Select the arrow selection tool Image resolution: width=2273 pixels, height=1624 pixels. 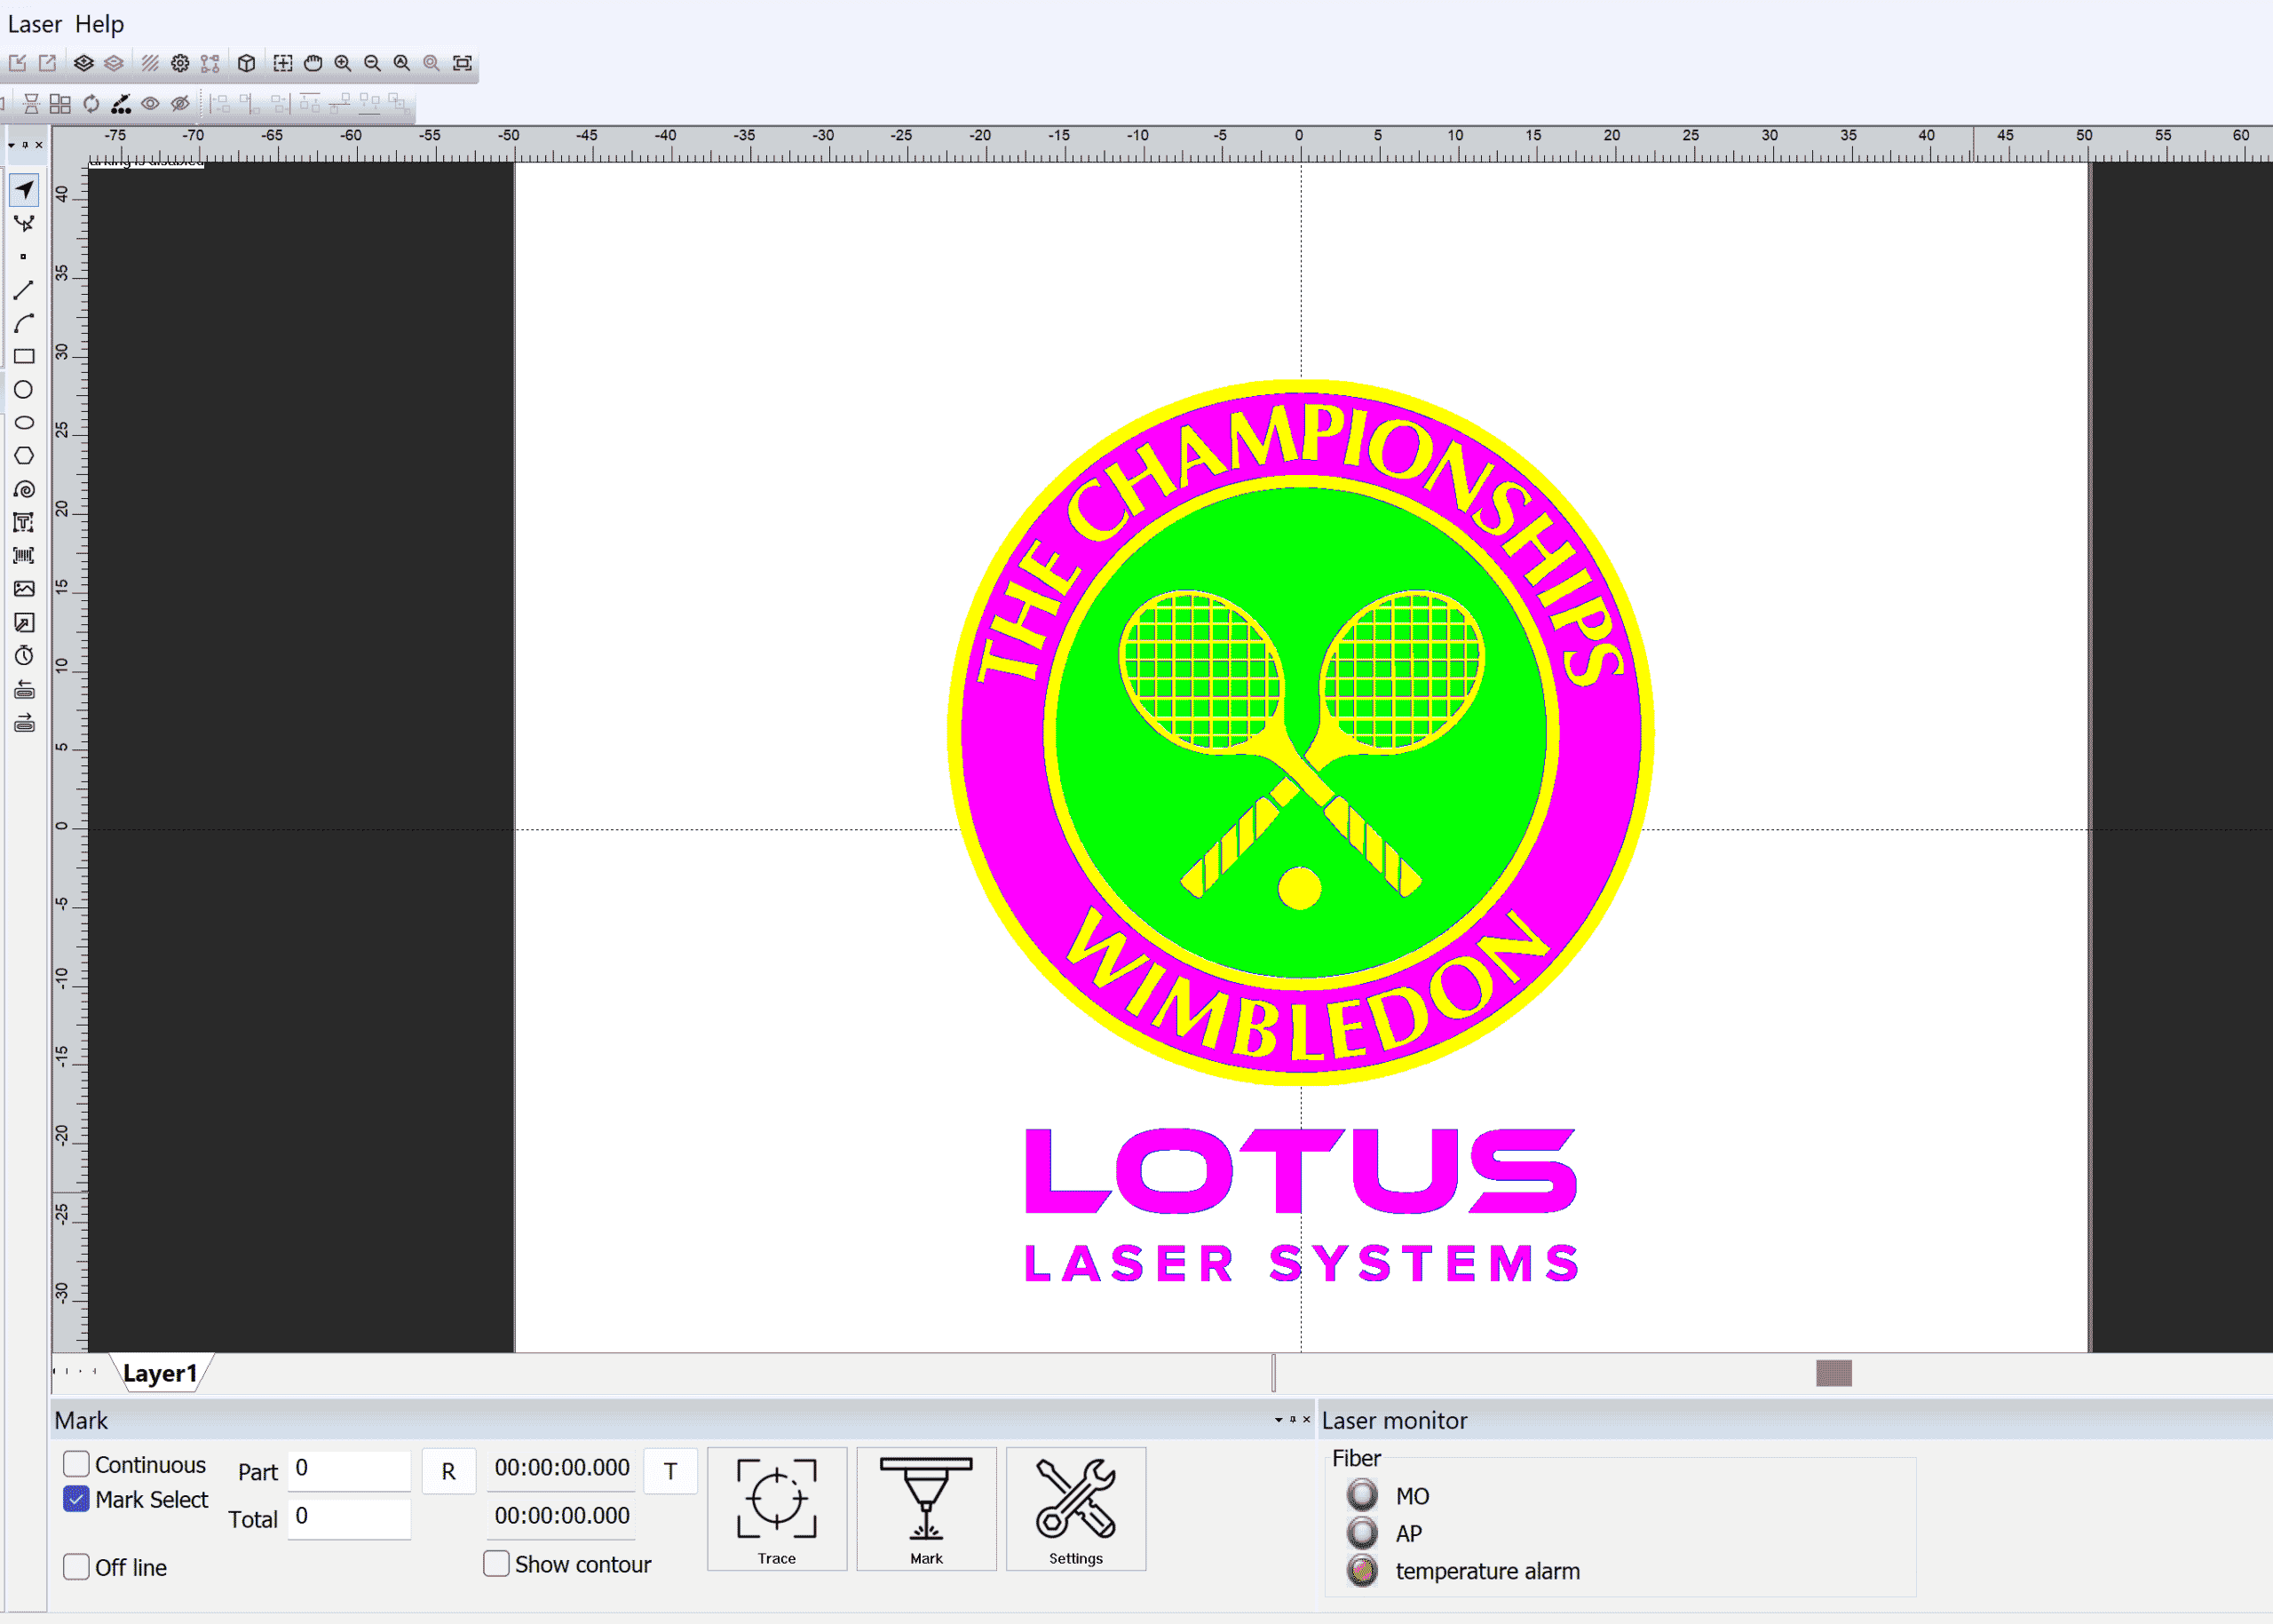click(24, 190)
